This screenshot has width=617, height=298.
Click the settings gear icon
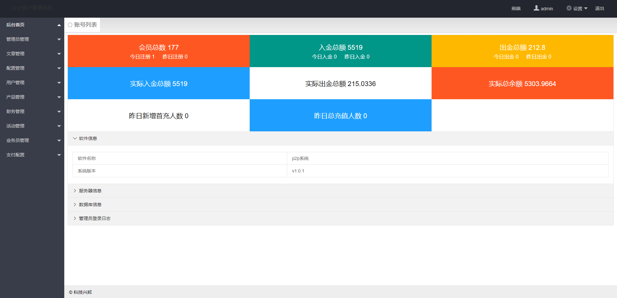click(x=569, y=8)
